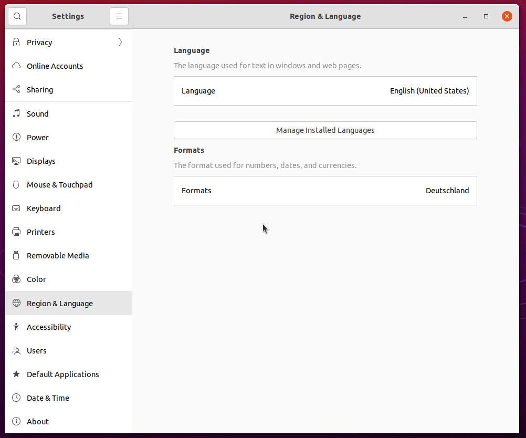Screen dimensions: 526x438
Task: Open the Printers settings via its icon
Action: pos(16,232)
